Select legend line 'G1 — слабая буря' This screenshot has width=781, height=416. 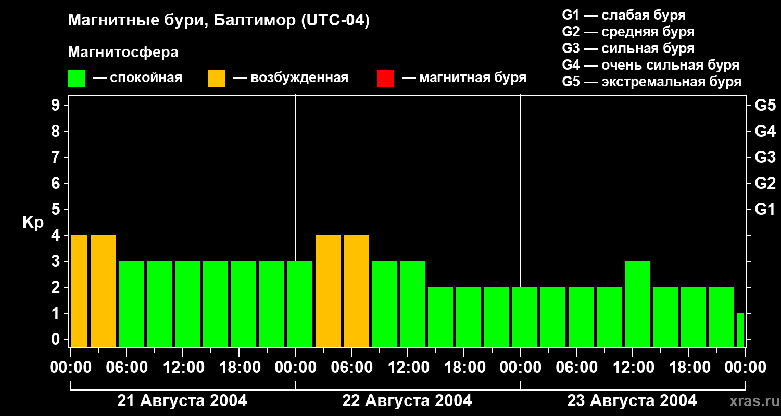click(624, 15)
